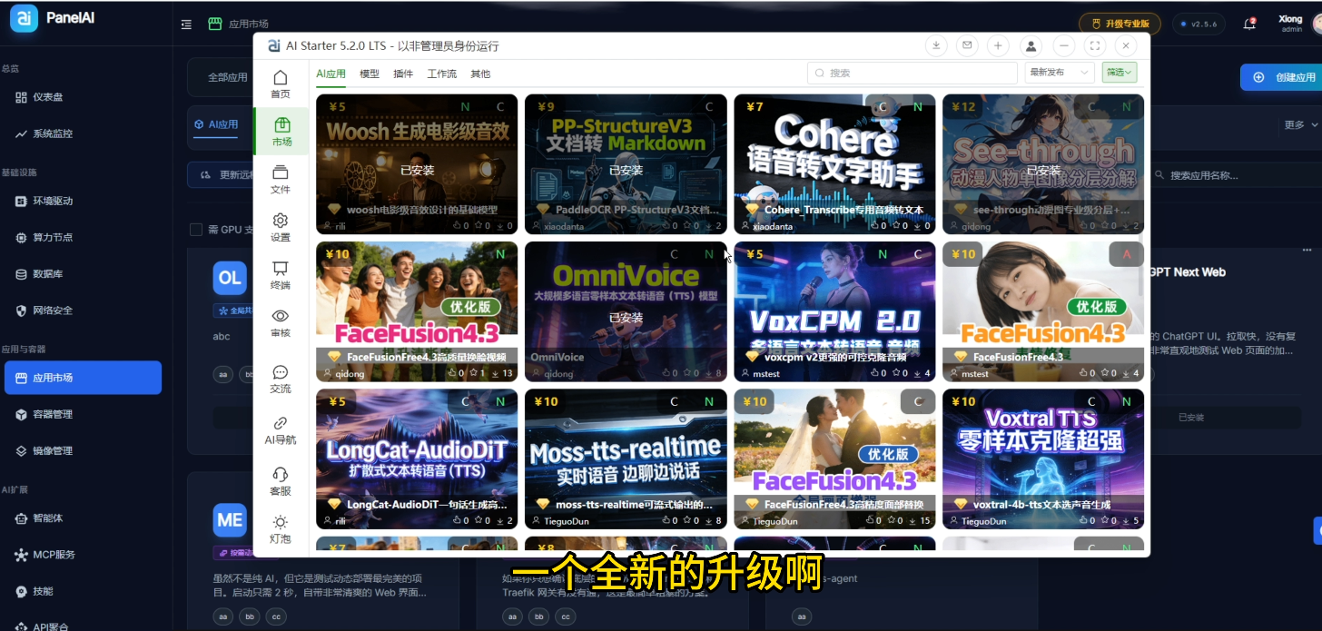Open Moss-tts-realtime app card
Screen dimensions: 1322x631
626,459
